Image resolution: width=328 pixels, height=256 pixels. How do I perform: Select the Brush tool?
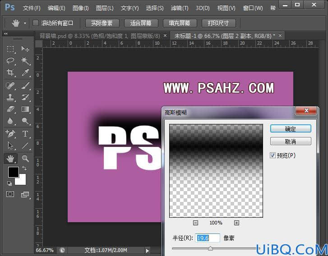pyautogui.click(x=25, y=86)
